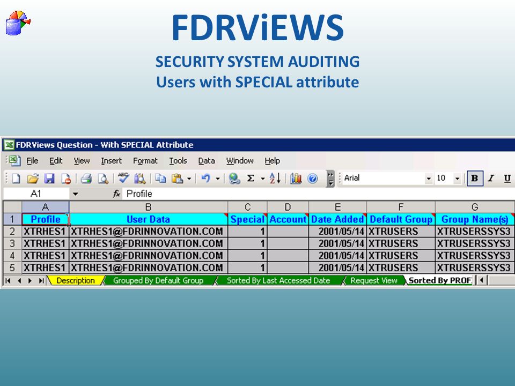
Task: Open the Paste options dropdown arrow
Action: tap(189, 179)
